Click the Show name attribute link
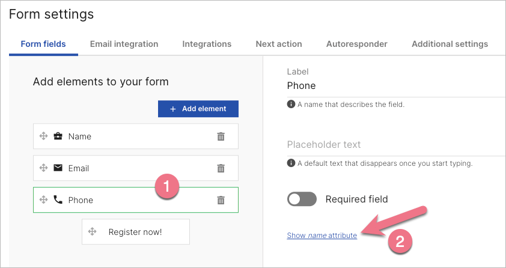 coord(322,236)
